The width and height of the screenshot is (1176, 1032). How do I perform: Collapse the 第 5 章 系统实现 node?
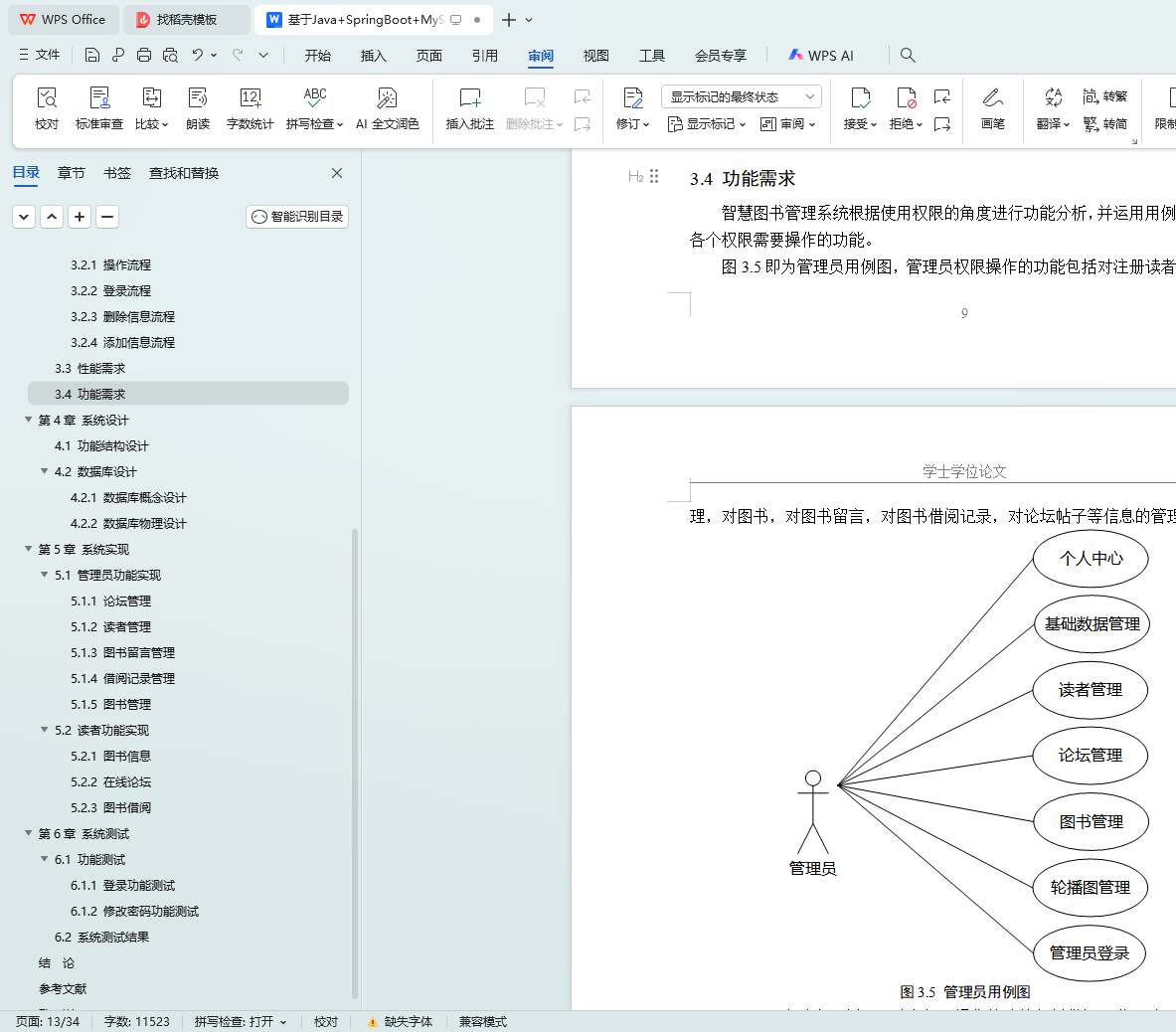(29, 548)
